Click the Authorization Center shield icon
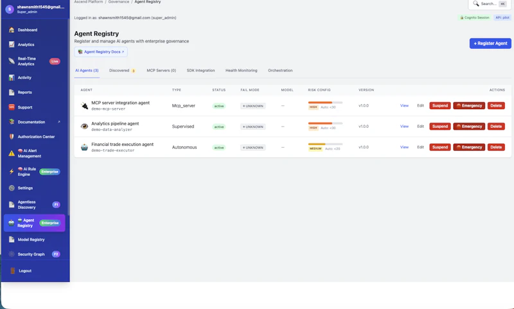This screenshot has width=514, height=309. pyautogui.click(x=12, y=137)
